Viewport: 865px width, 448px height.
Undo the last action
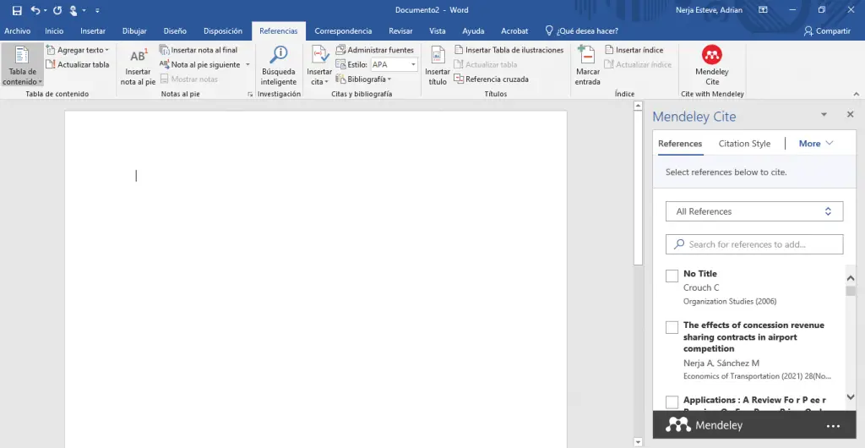tap(35, 10)
